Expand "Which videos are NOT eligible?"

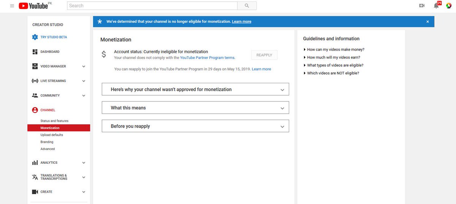[331, 73]
